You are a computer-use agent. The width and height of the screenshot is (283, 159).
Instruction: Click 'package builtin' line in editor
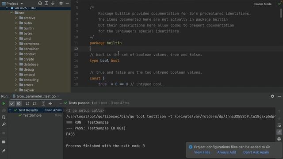106,43
